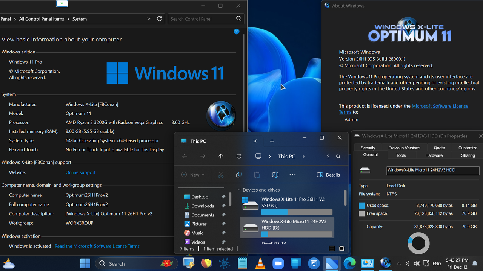Click the Online support link
Screen dimensions: 483x271
pos(80,172)
